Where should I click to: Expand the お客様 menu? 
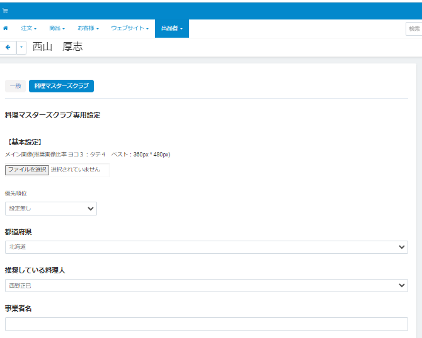pos(88,29)
